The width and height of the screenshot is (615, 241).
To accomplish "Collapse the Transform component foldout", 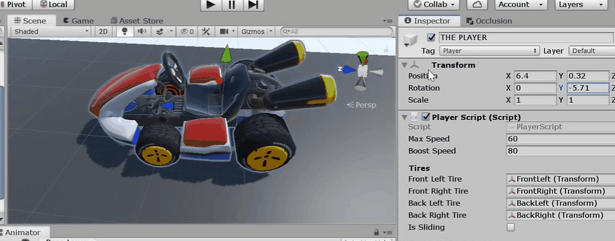I will [x=405, y=65].
